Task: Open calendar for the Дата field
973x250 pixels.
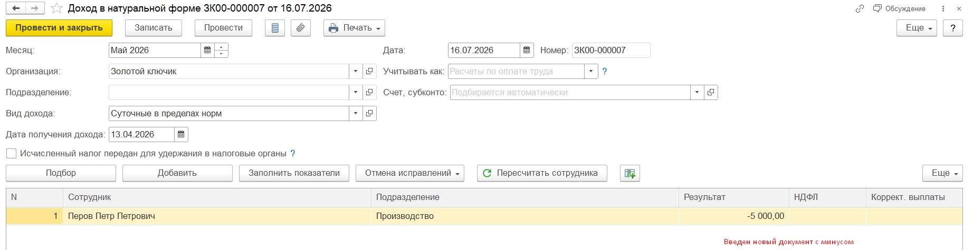Action: click(x=526, y=51)
